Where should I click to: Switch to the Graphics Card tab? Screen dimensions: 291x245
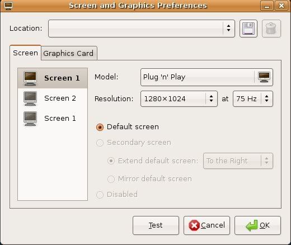[69, 53]
